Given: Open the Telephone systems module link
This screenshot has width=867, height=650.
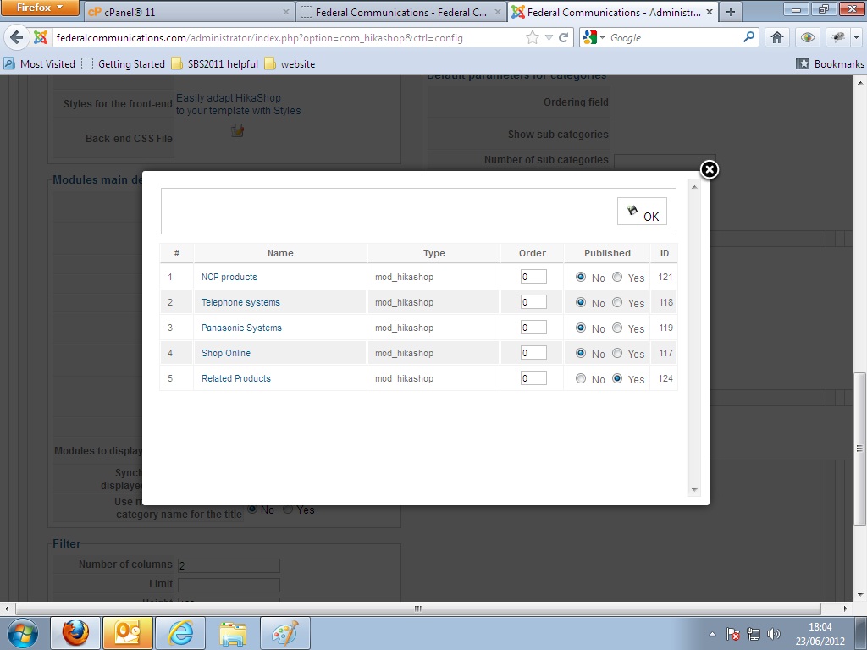Looking at the screenshot, I should click(240, 302).
